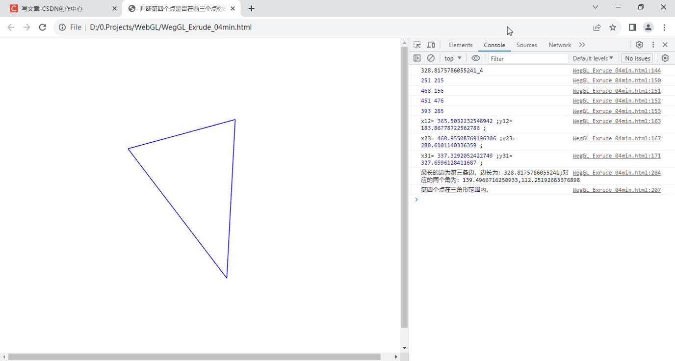Image resolution: width=675 pixels, height=361 pixels.
Task: Click the No Issues button
Action: tap(637, 58)
